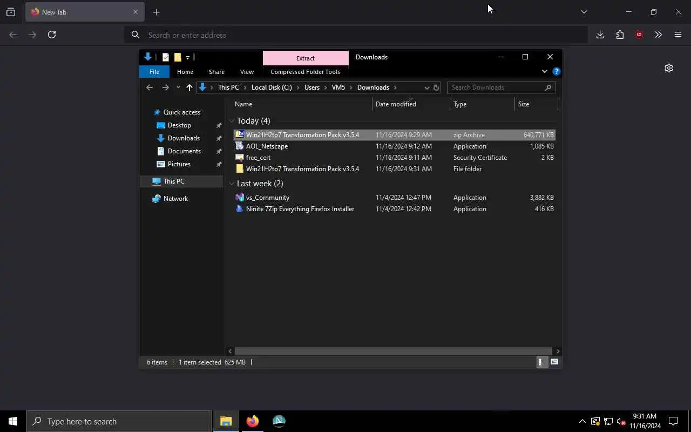Go forward in Explorer navigation

click(x=165, y=87)
